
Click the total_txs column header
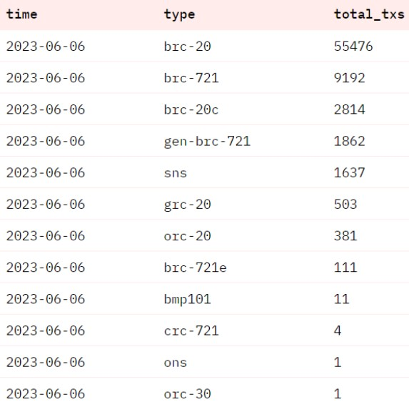click(369, 14)
